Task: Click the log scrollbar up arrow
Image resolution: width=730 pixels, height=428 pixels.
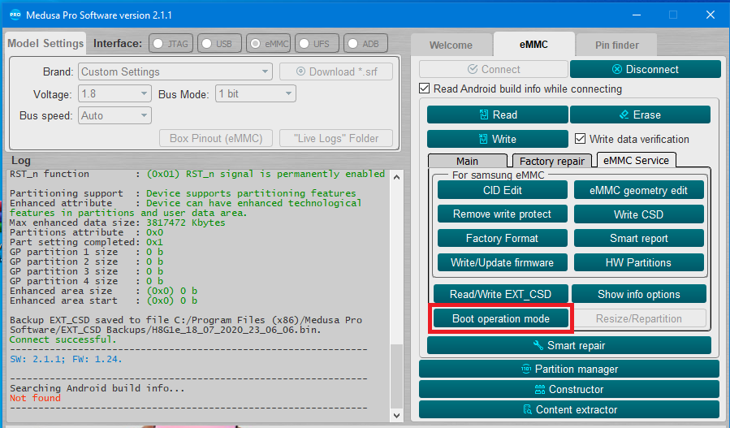Action: point(396,177)
